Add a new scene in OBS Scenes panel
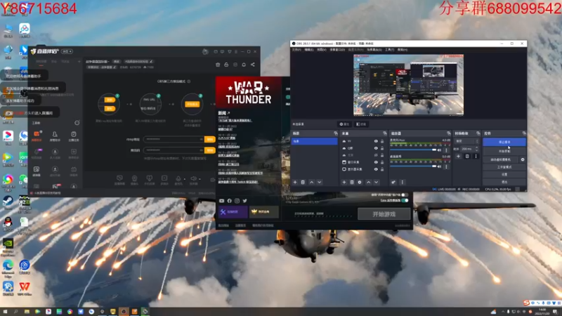 click(295, 183)
